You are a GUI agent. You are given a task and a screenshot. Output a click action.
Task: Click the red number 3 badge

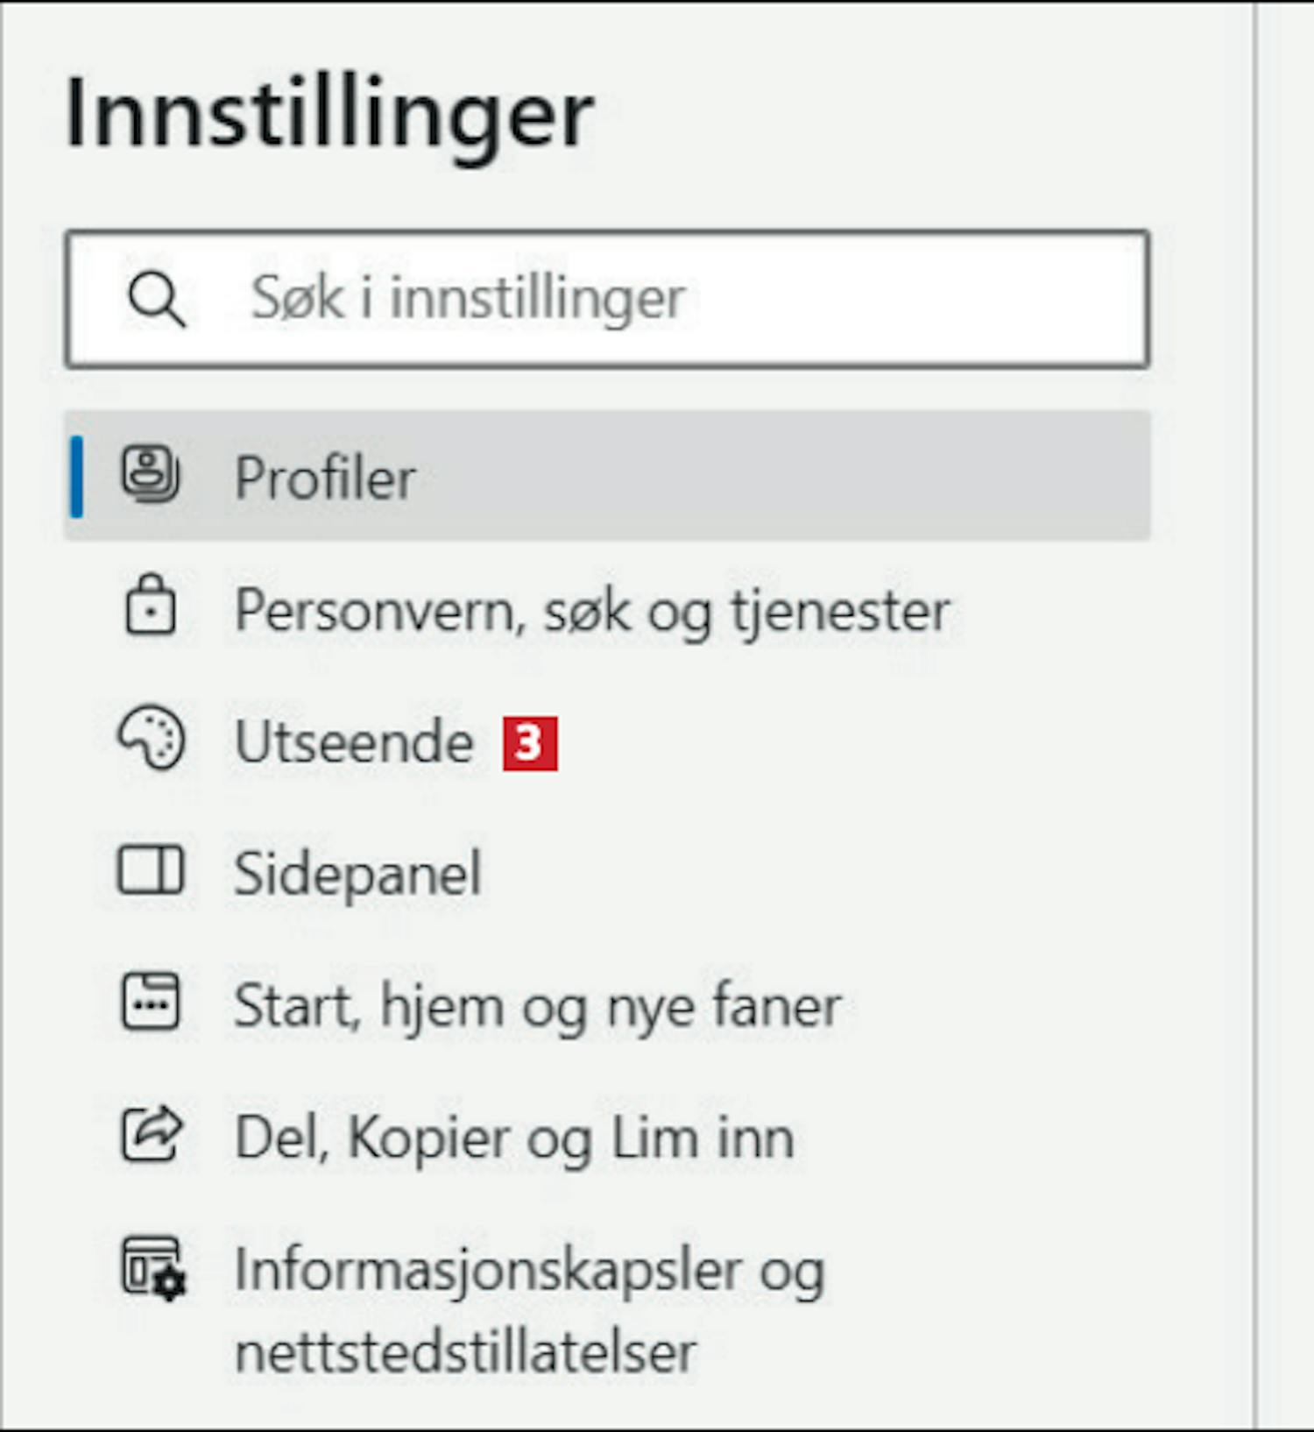click(x=530, y=744)
